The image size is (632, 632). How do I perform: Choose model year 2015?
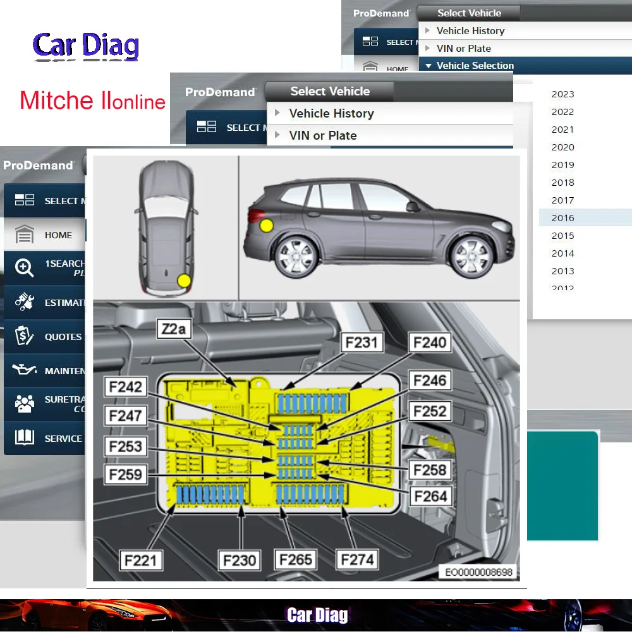tap(562, 236)
